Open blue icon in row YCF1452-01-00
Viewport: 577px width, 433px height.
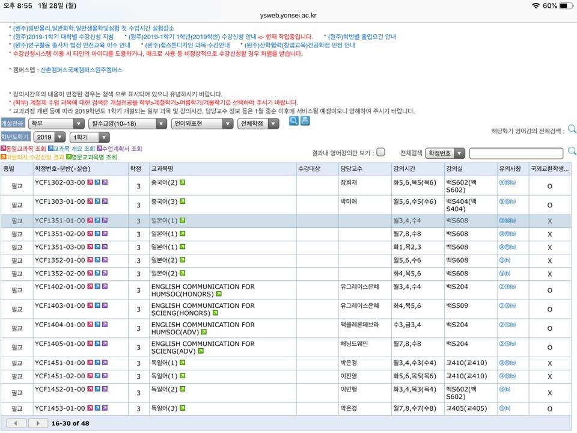point(97,389)
